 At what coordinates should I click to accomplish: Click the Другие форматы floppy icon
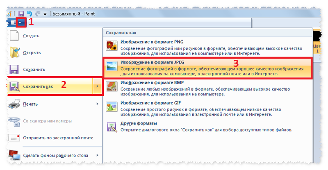pyautogui.click(x=112, y=127)
